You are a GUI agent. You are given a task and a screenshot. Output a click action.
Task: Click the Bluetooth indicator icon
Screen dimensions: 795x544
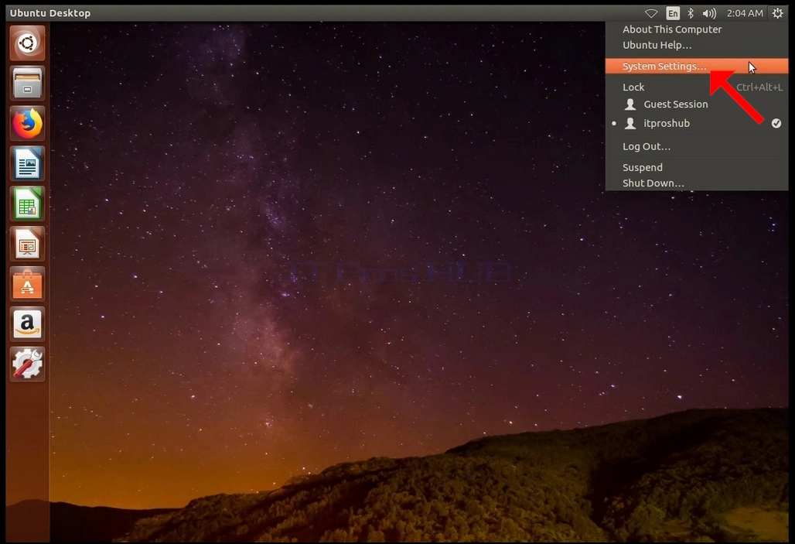(690, 13)
